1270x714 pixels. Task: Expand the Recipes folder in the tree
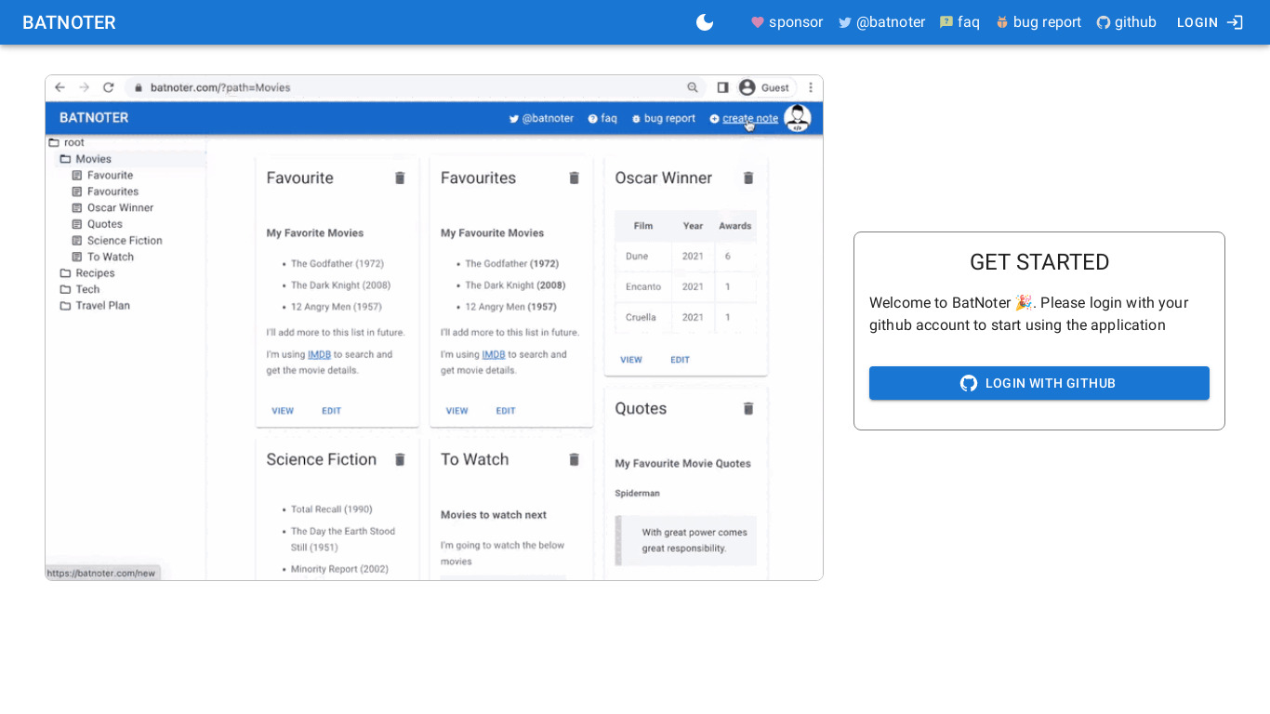[95, 273]
